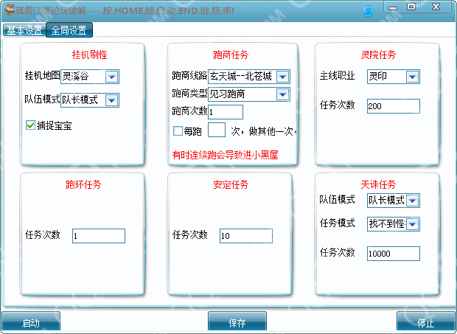This screenshot has height=334, width=457.
Task: Expand the 跑商线路 dropdown 玄天城--北苍城
Action: 249,77
